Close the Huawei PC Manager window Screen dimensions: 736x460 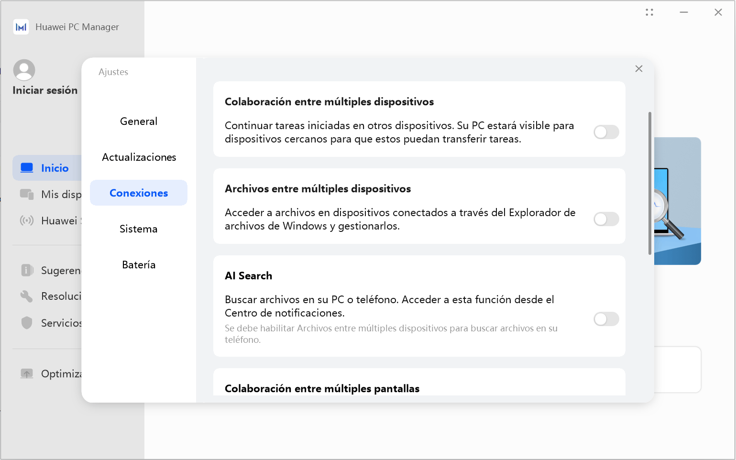pos(718,12)
